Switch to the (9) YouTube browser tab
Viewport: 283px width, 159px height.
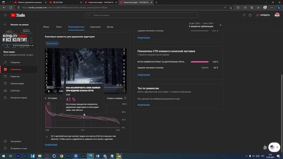[65, 2]
